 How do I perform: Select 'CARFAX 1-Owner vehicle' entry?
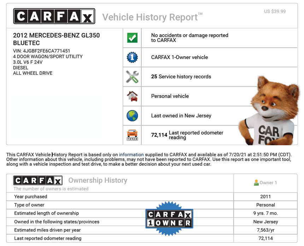pos(179,57)
